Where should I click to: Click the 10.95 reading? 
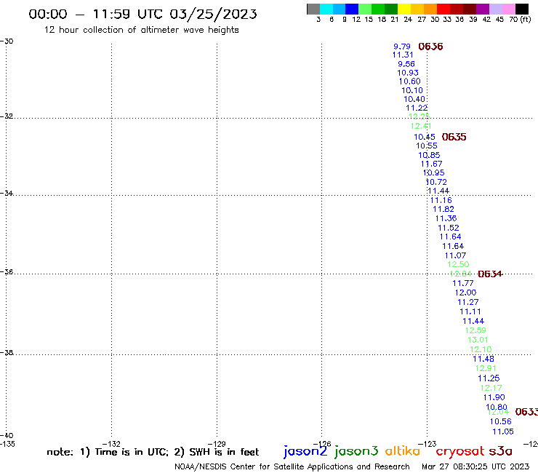point(434,172)
